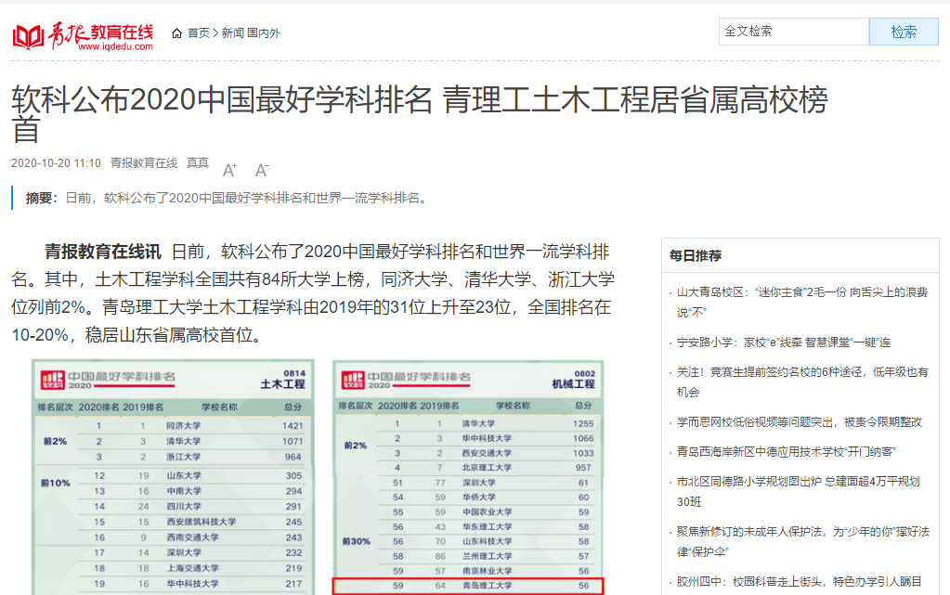
Task: Click the 青报教育在线 source link below title
Action: (143, 163)
